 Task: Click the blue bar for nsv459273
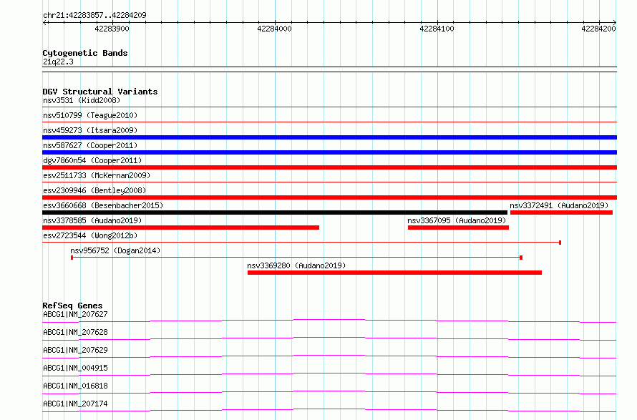(329, 137)
